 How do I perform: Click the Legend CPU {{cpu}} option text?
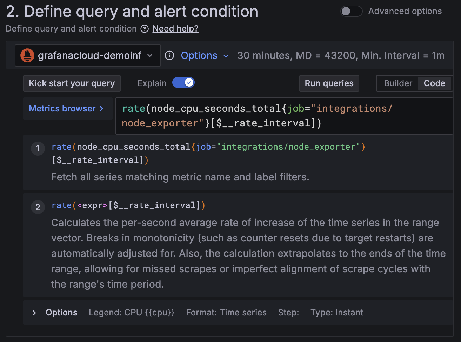pyautogui.click(x=132, y=312)
